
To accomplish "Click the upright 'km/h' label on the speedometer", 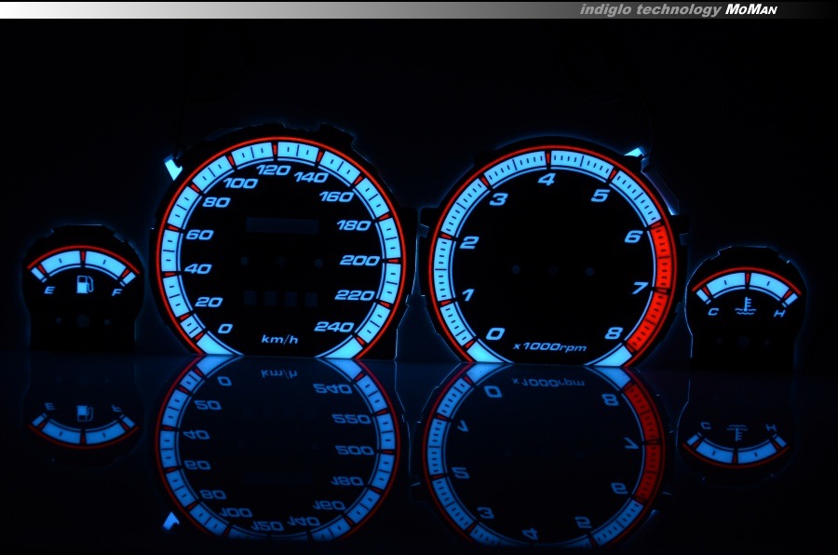I will pyautogui.click(x=279, y=340).
